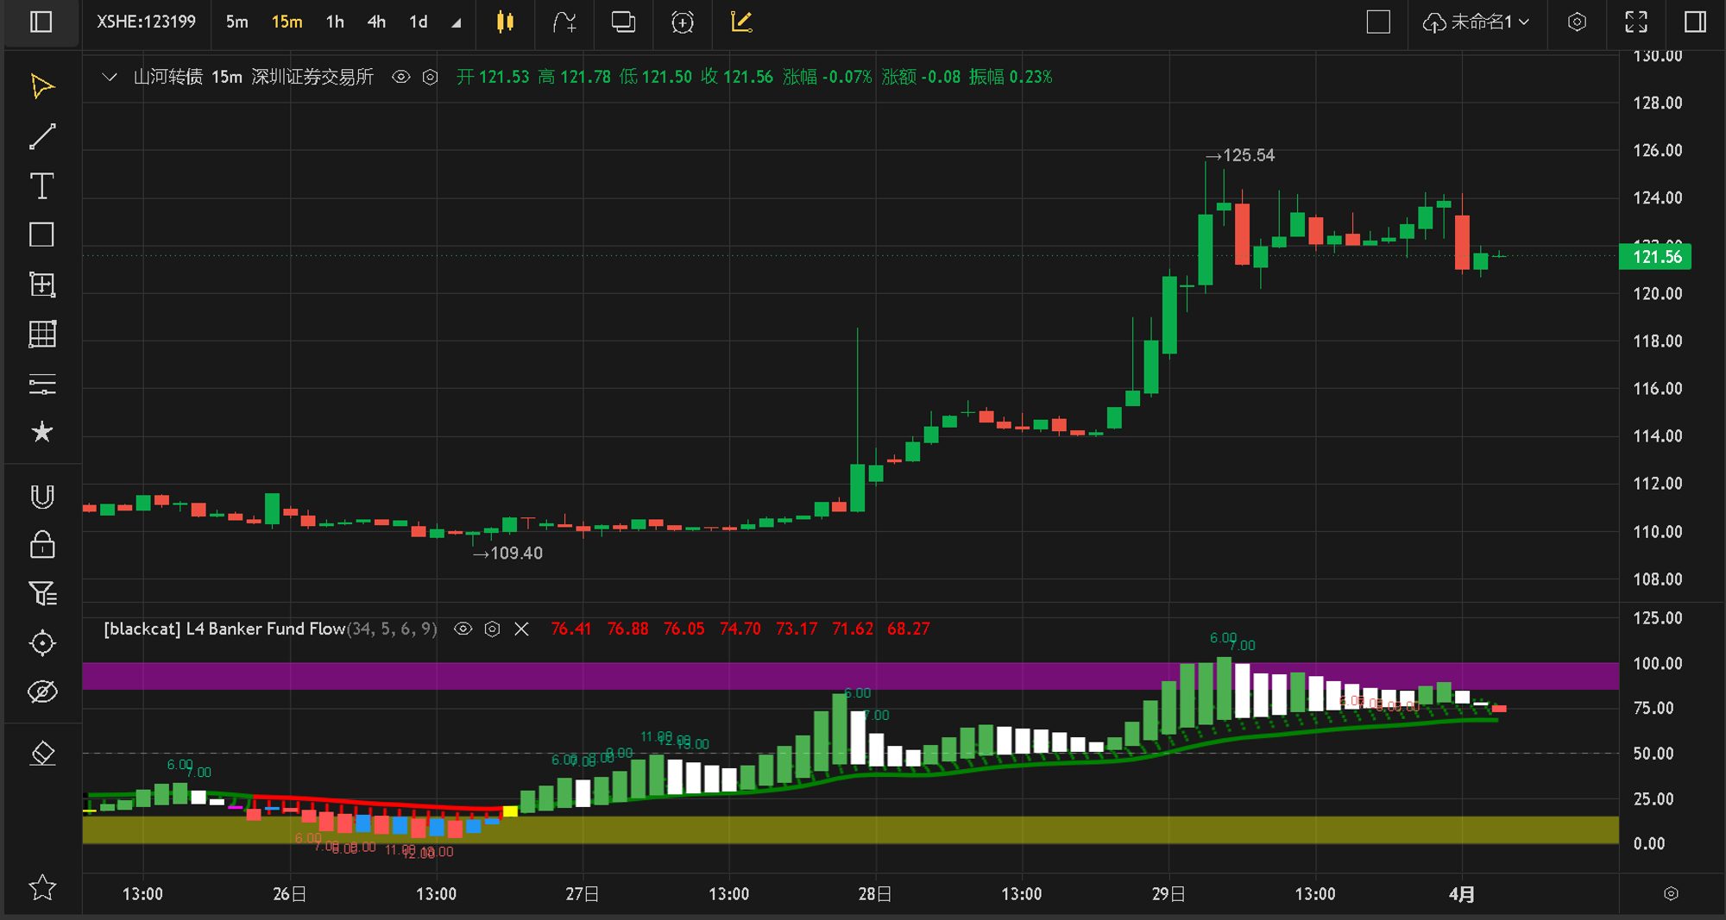
Task: Open the grid pattern tool
Action: click(41, 334)
